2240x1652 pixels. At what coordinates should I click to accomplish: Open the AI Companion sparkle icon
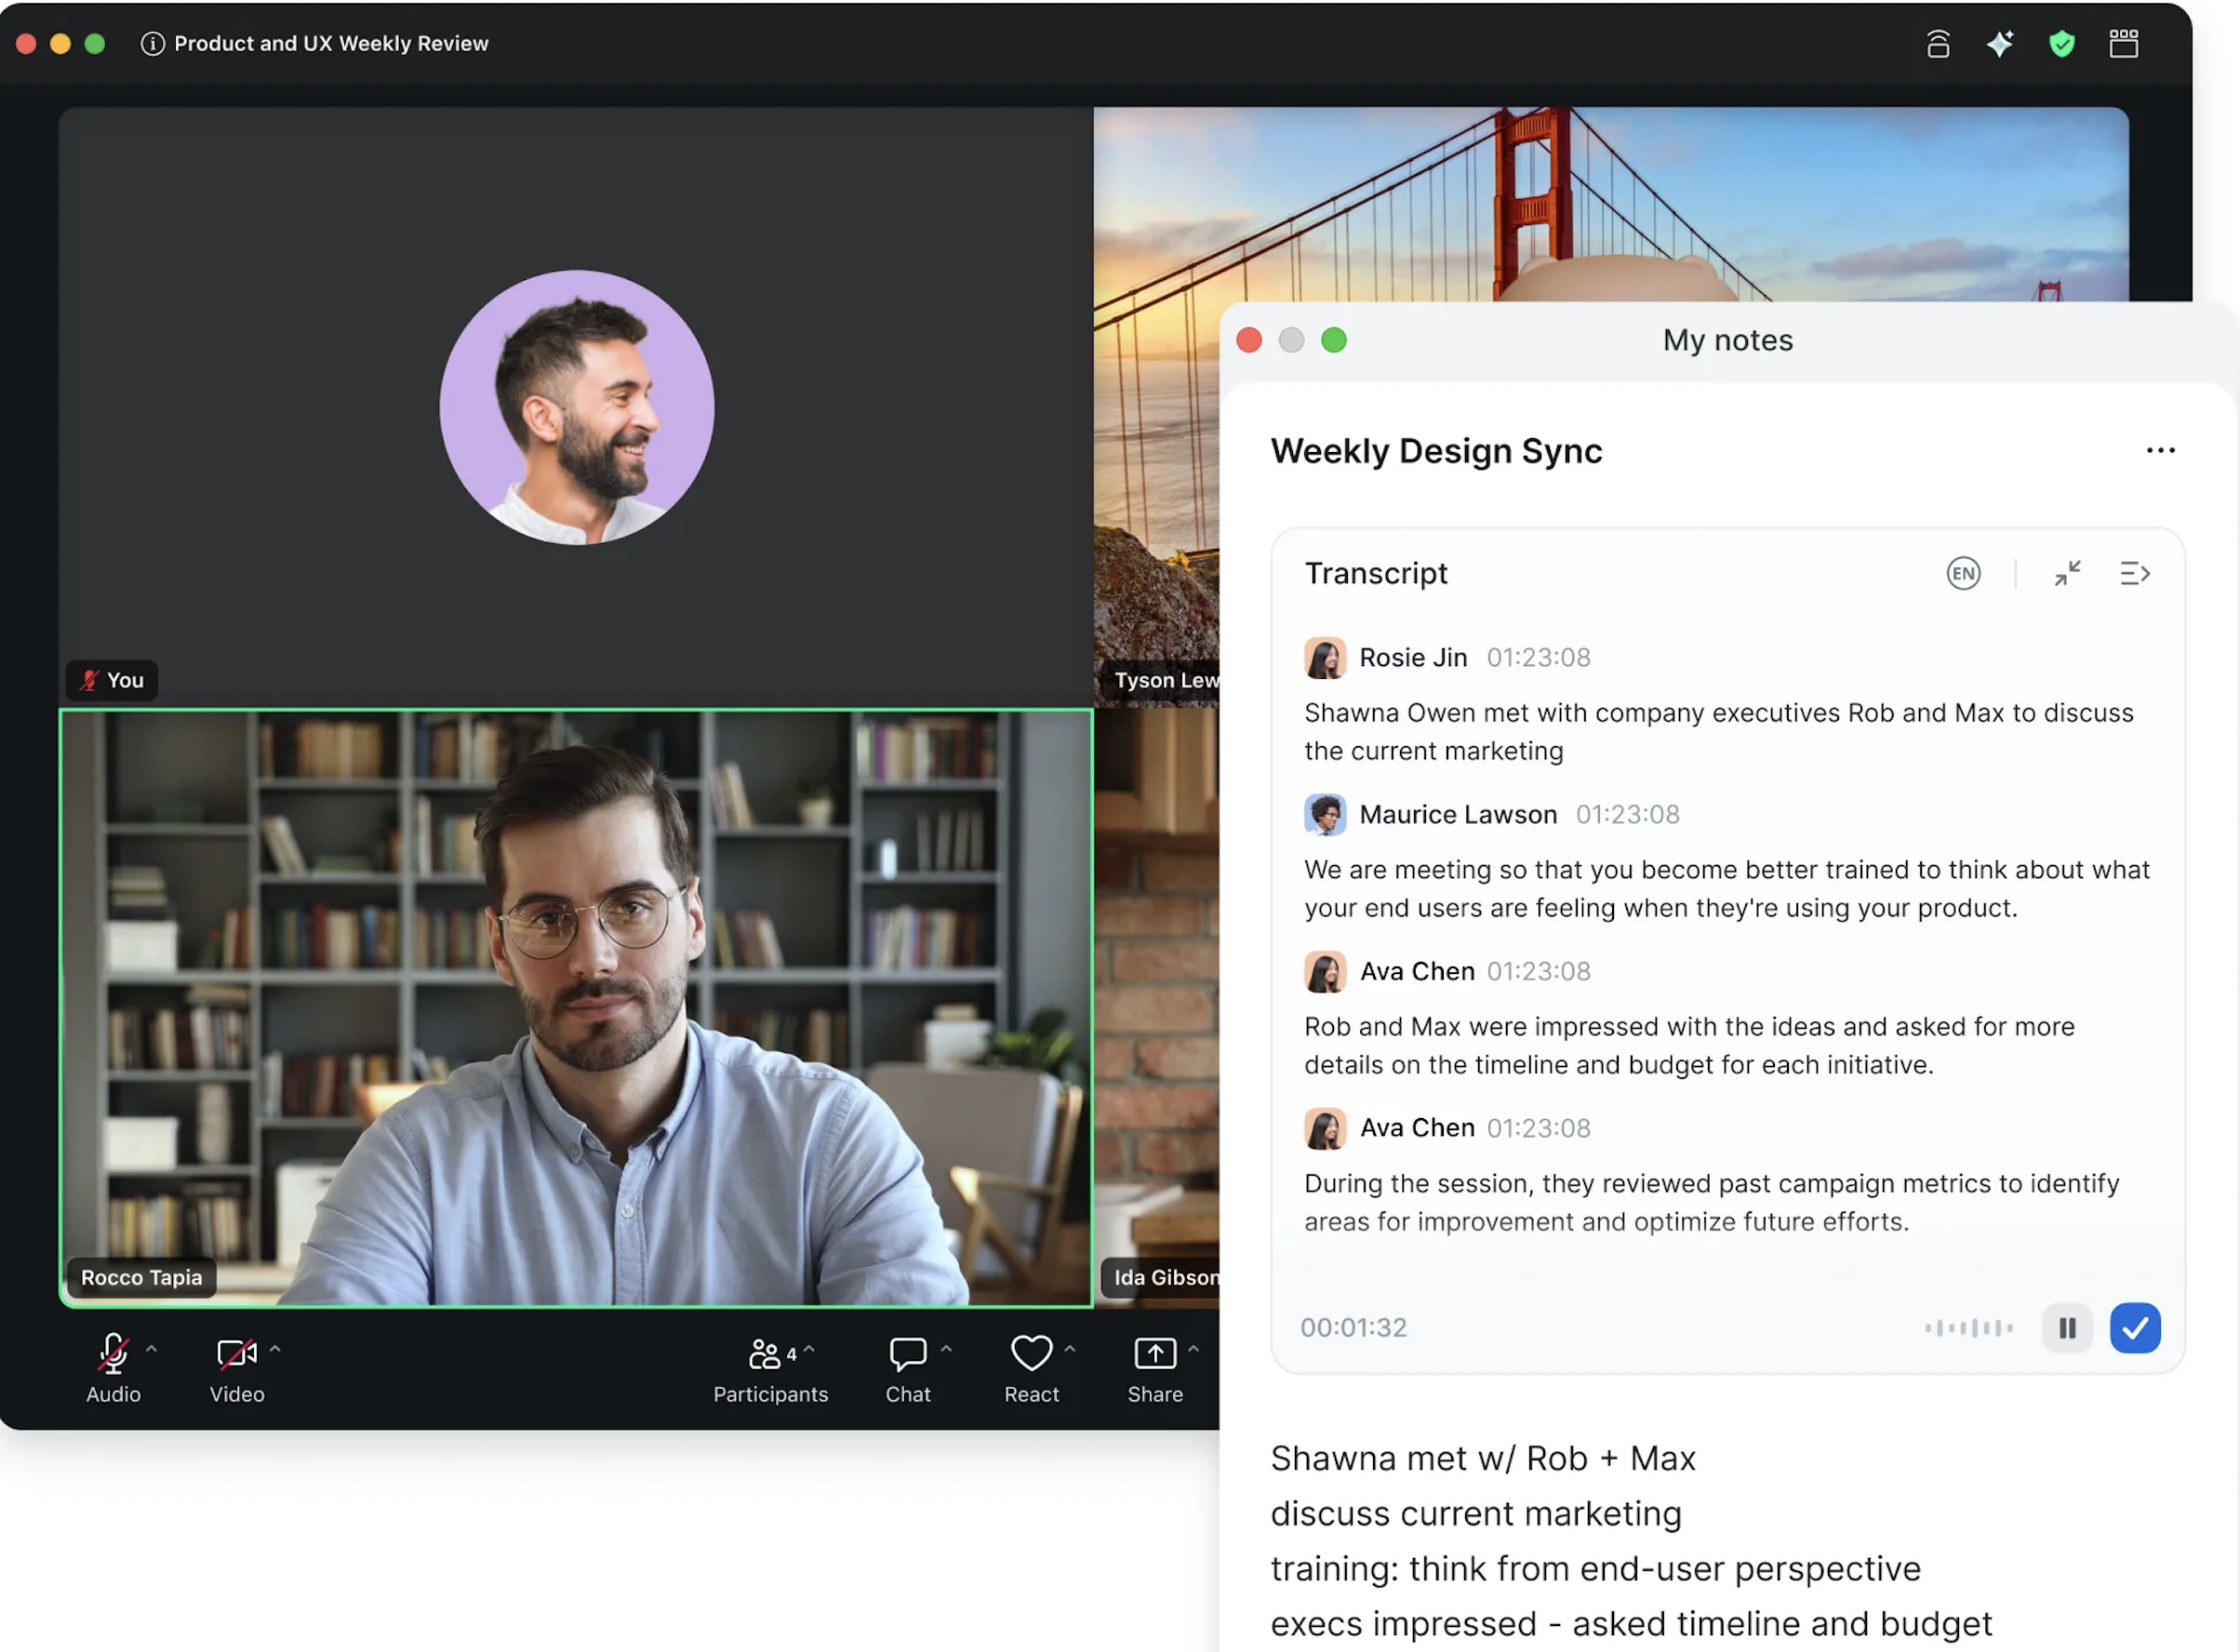[2000, 44]
